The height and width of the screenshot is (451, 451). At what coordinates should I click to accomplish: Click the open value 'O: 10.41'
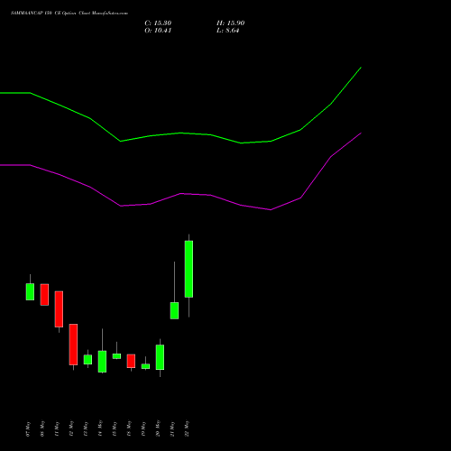[x=158, y=31]
